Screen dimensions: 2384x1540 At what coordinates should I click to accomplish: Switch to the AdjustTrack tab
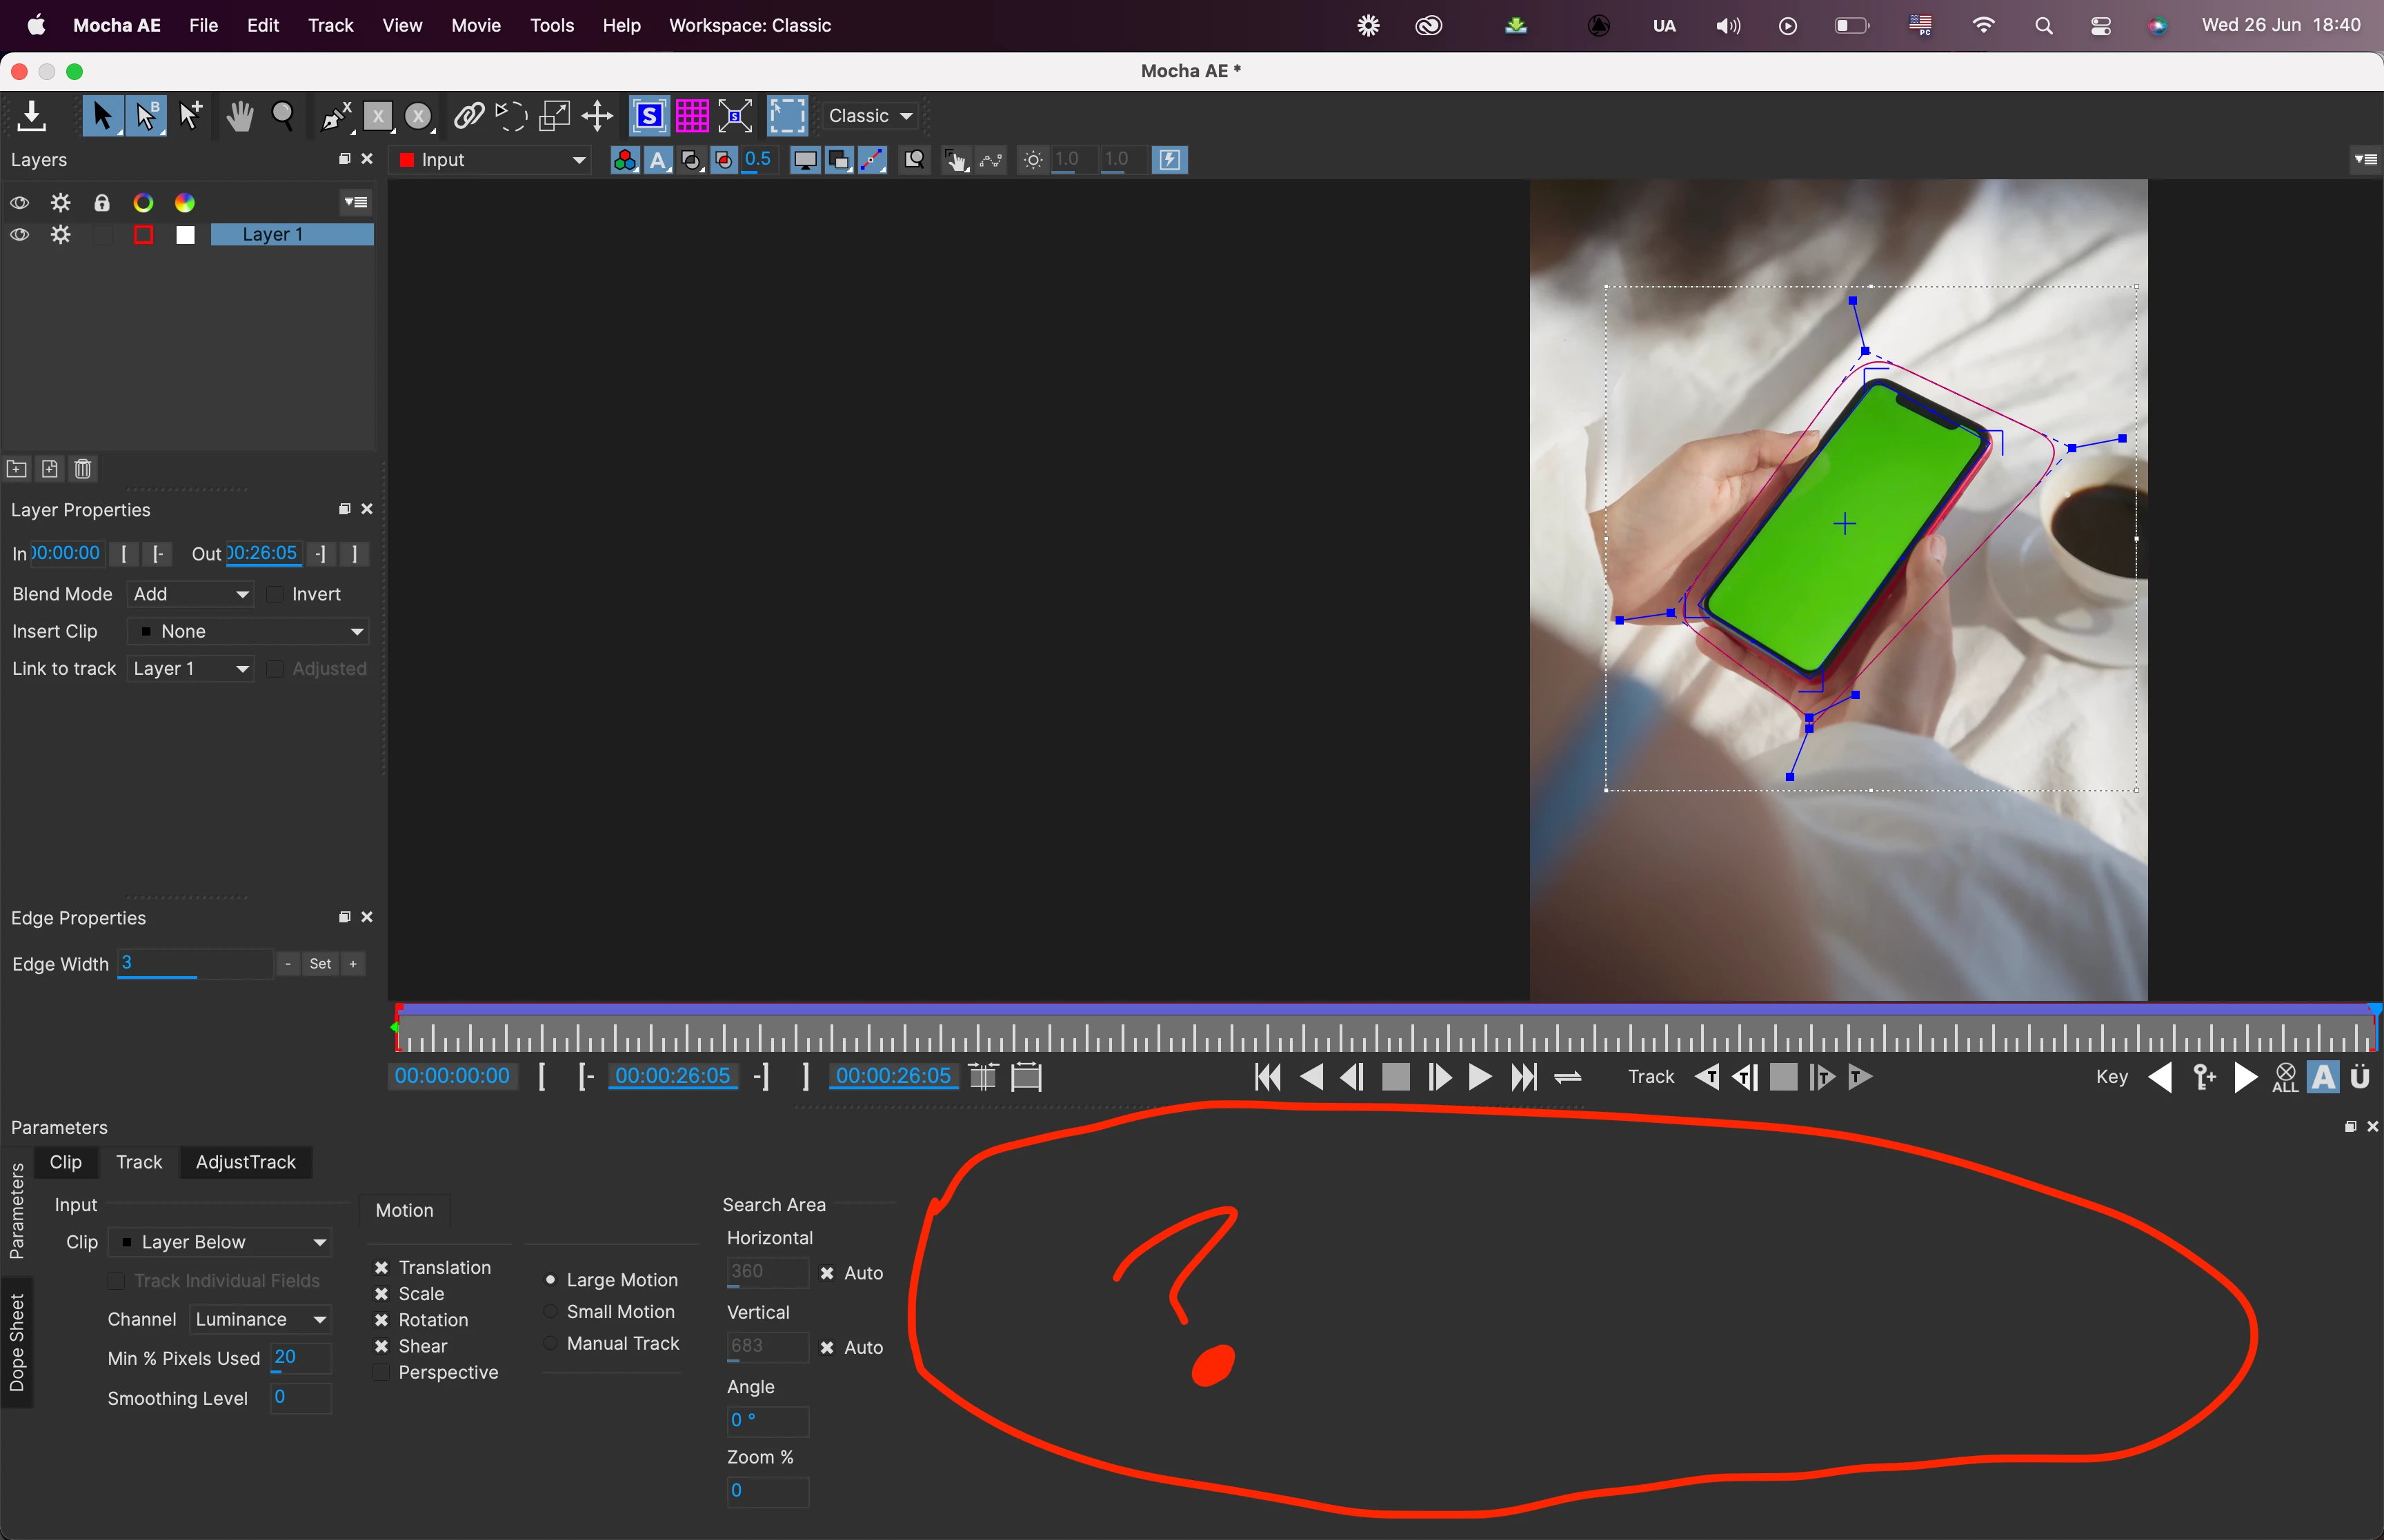[x=245, y=1162]
